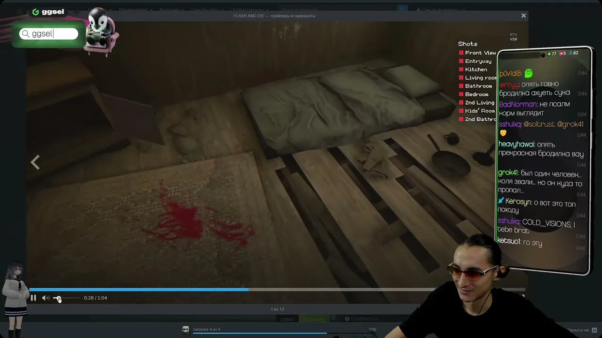Close the trailers and screenshots viewer
Image resolution: width=602 pixels, height=338 pixels.
tap(523, 15)
